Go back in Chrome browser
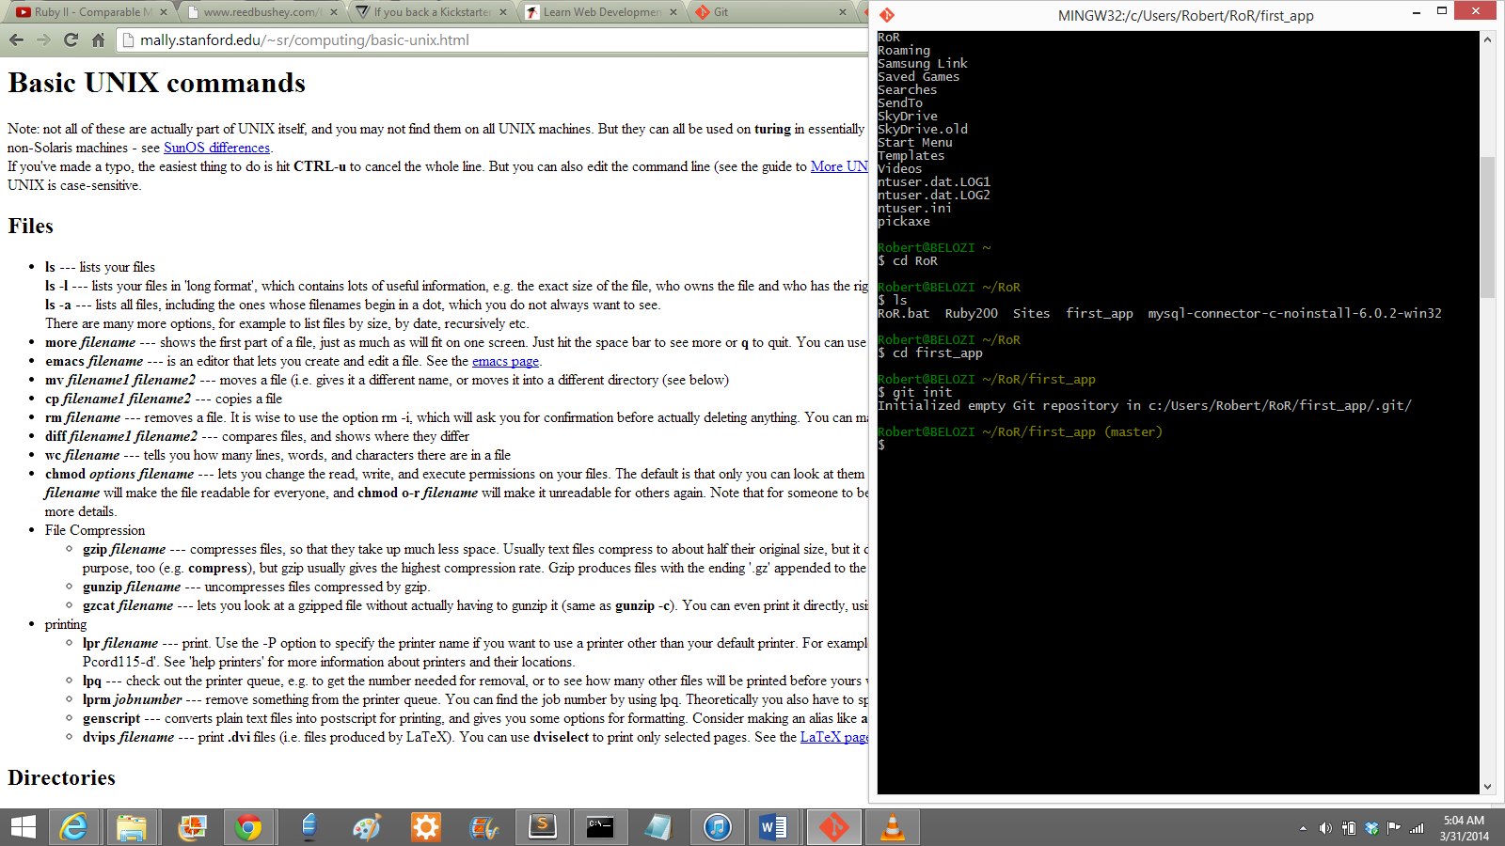1505x846 pixels. [16, 39]
